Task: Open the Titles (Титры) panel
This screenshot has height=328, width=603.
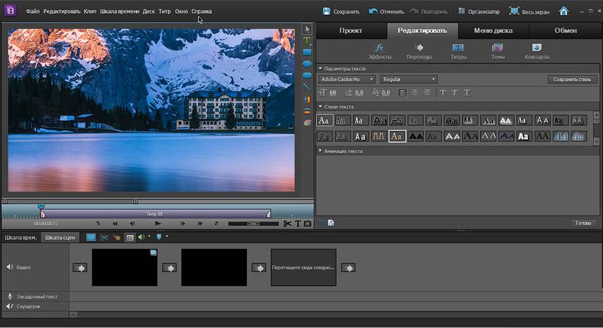Action: click(x=458, y=52)
